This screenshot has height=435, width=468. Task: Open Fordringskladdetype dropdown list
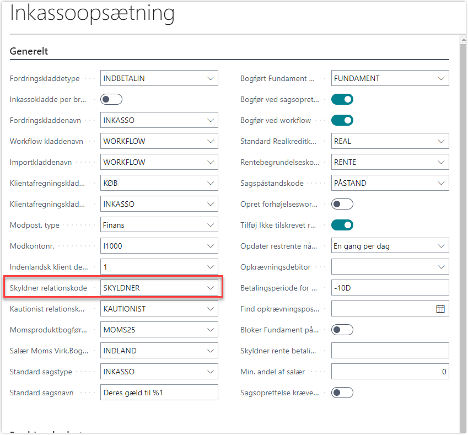pyautogui.click(x=211, y=78)
